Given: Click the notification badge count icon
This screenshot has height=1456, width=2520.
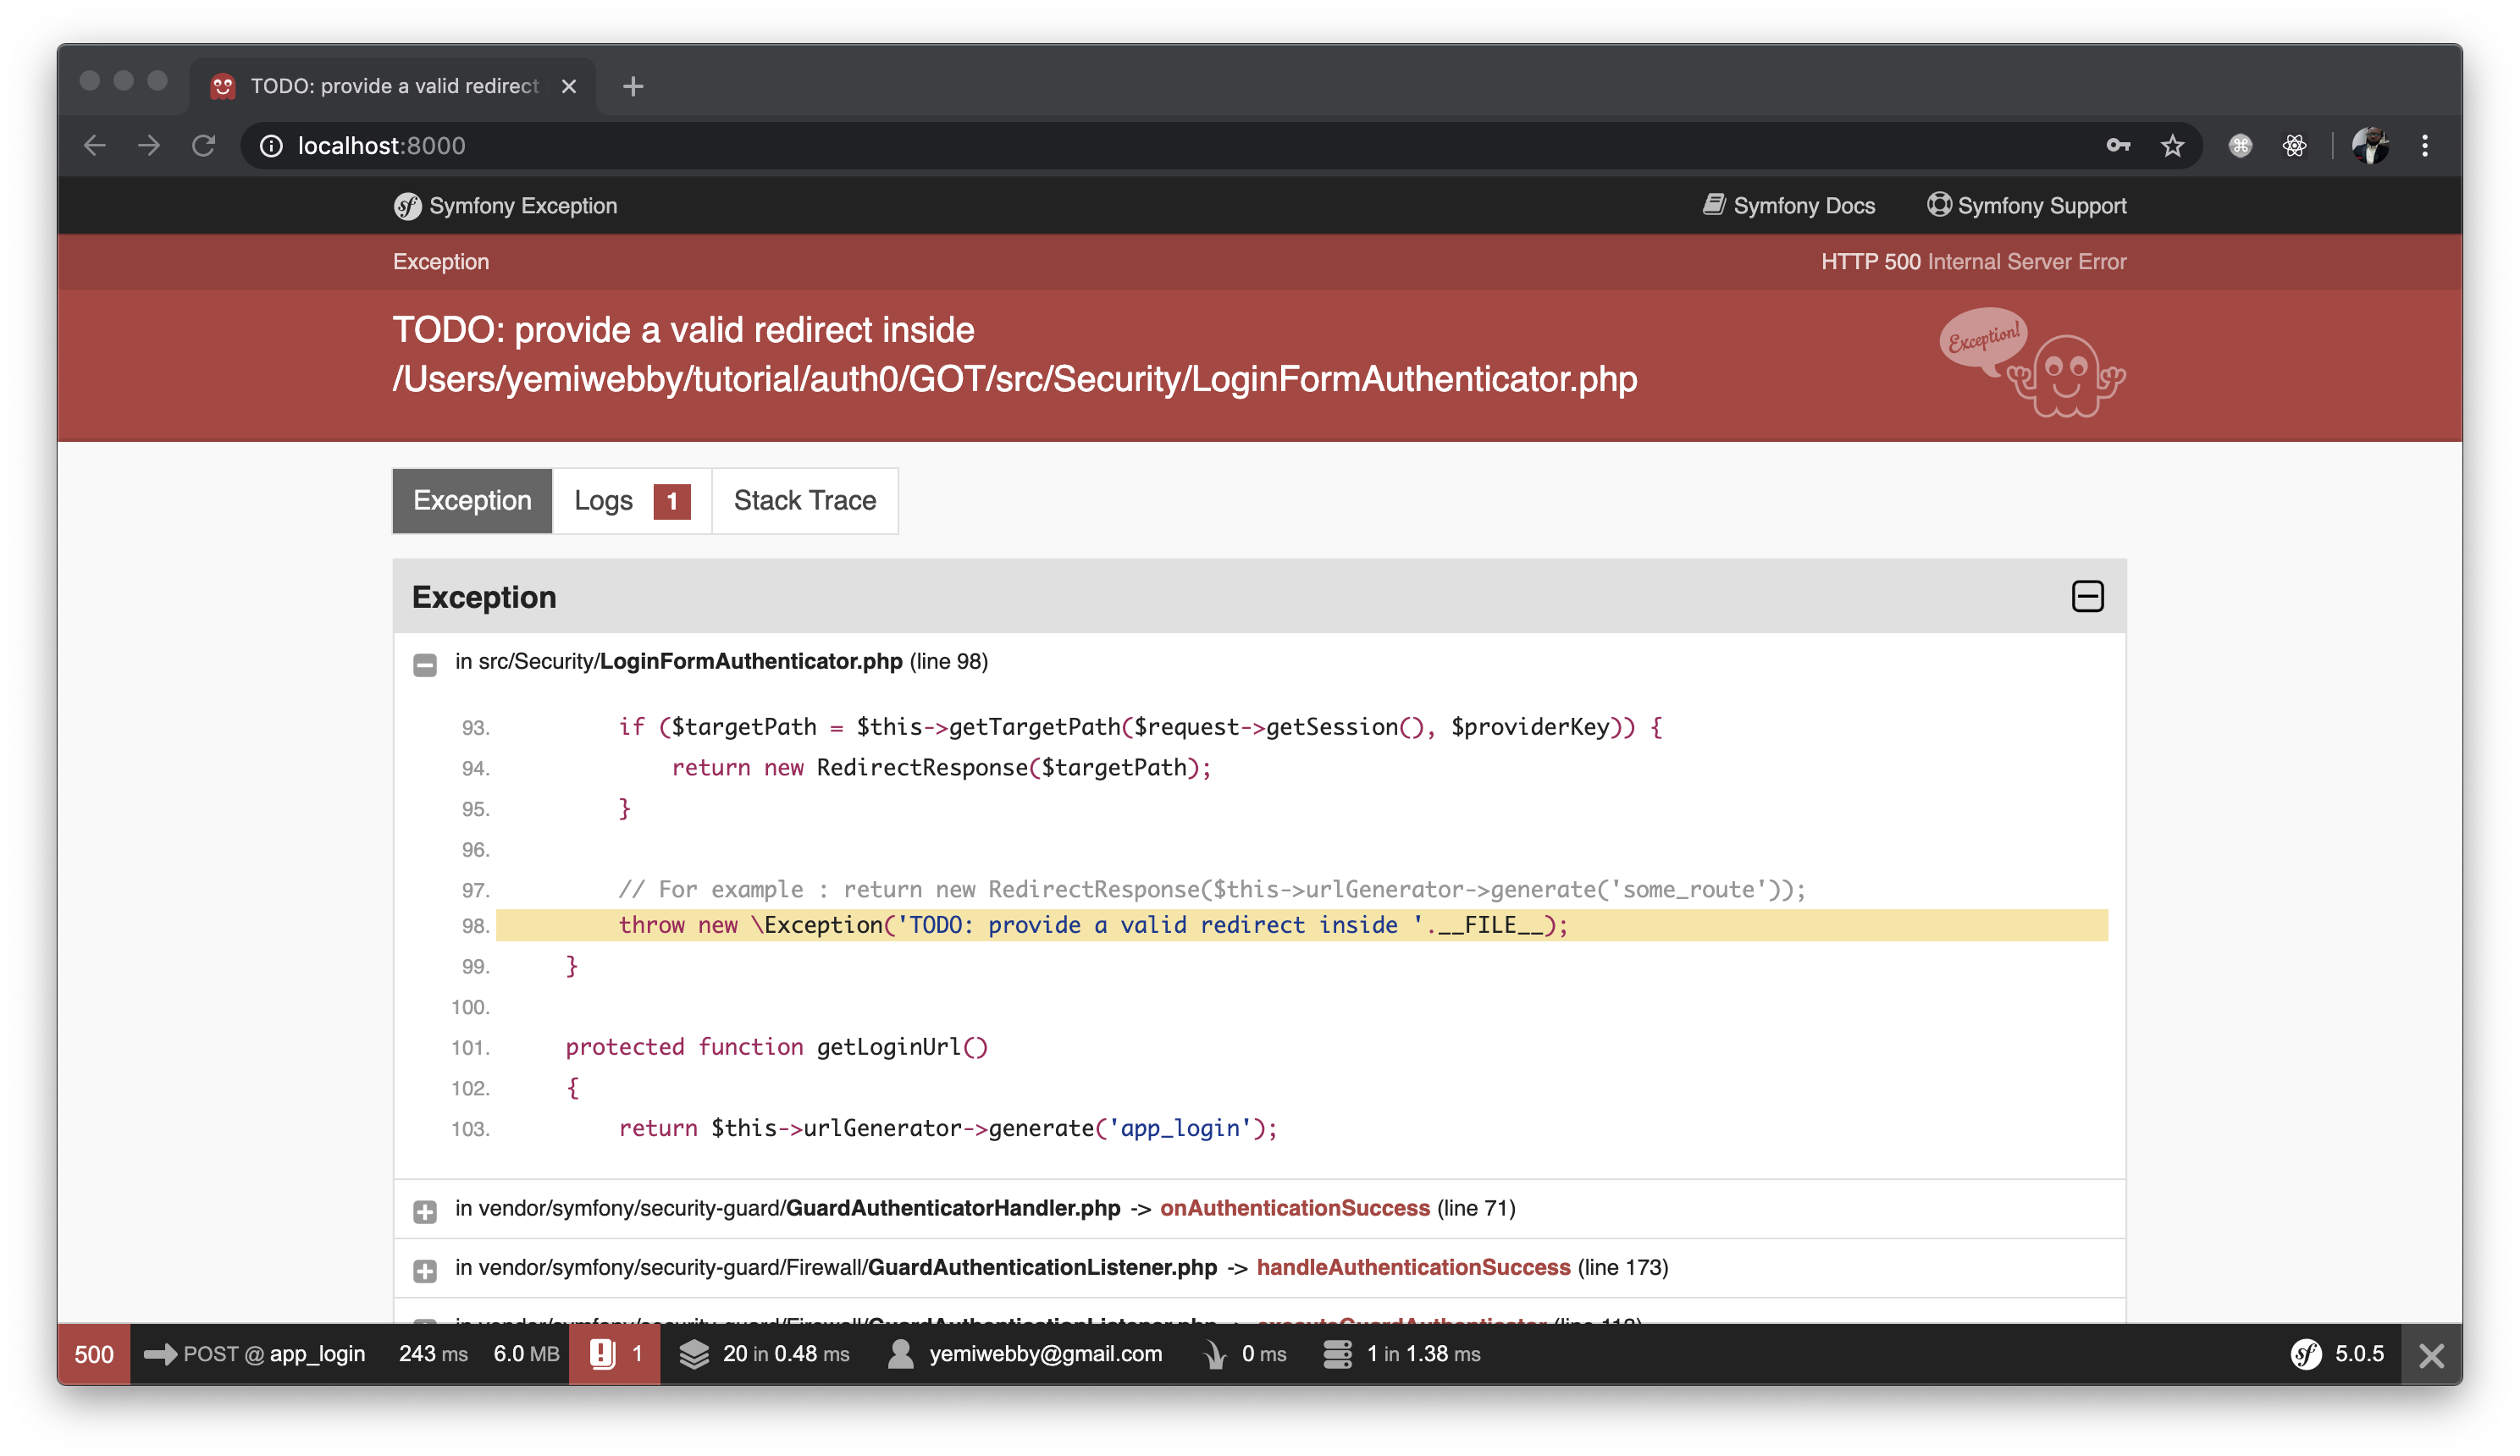Looking at the screenshot, I should click(674, 501).
